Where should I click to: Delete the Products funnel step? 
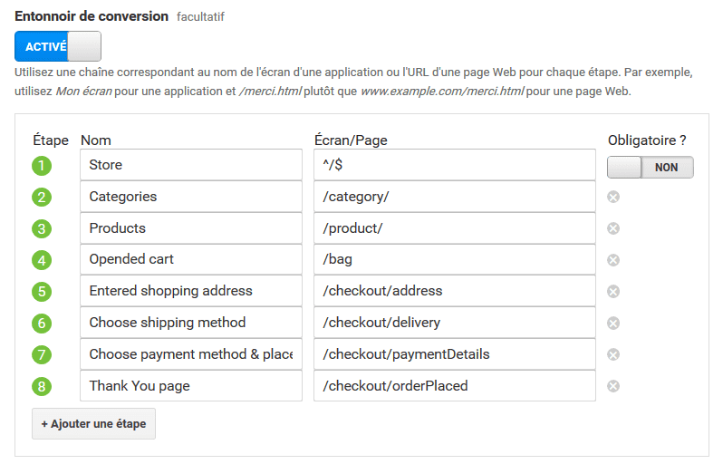tap(613, 228)
